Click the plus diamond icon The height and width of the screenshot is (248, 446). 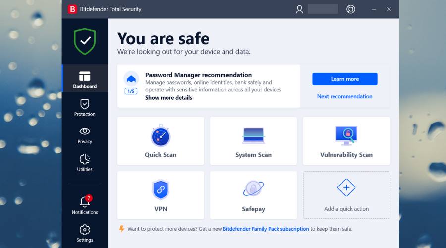click(346, 187)
